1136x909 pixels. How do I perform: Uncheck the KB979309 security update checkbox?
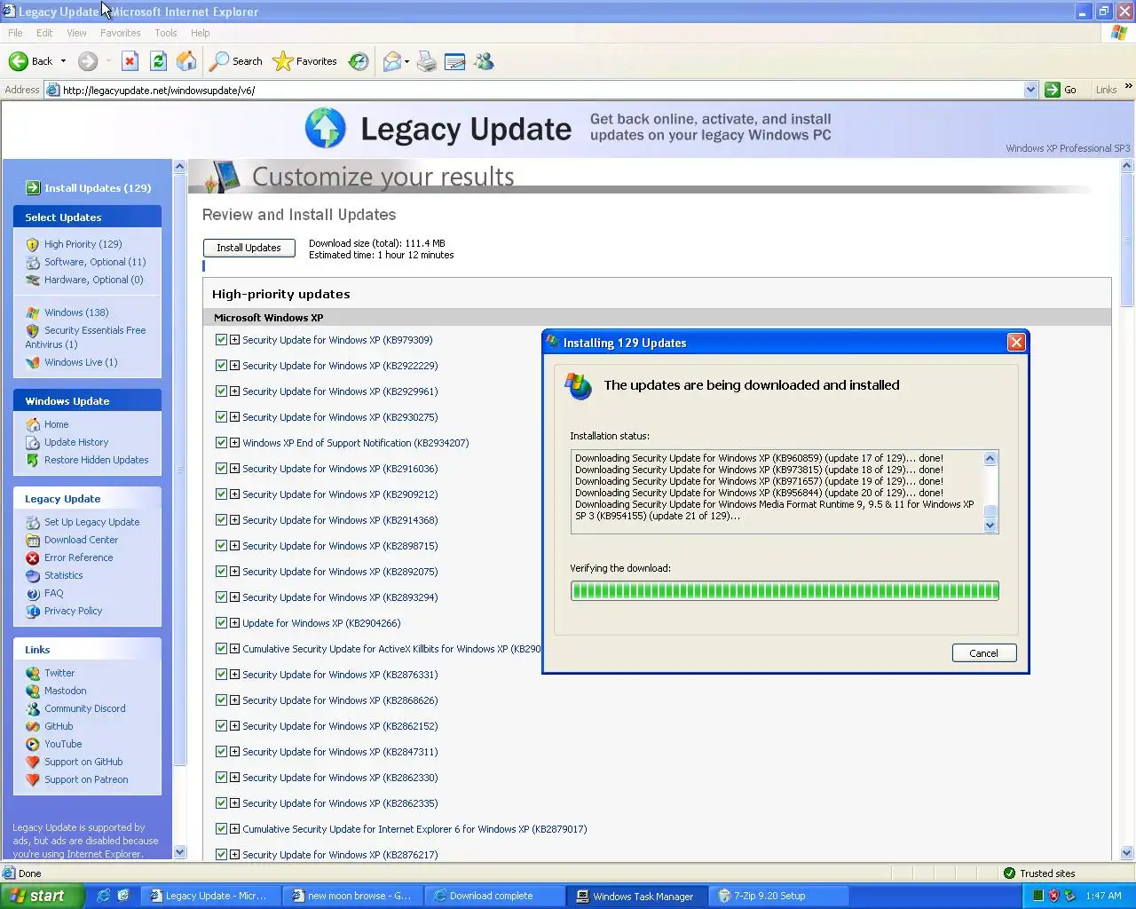point(221,340)
